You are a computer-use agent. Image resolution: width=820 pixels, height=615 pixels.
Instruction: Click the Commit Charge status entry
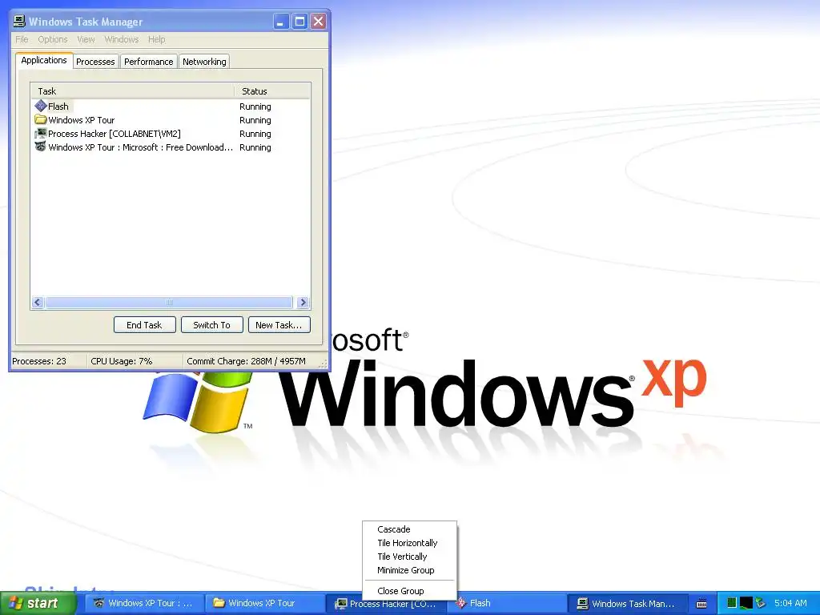click(246, 361)
